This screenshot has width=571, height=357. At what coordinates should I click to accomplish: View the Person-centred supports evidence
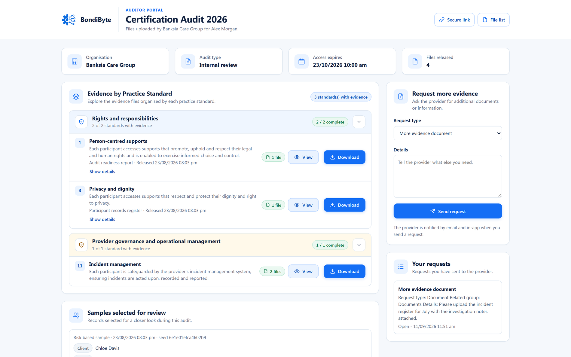coord(303,157)
